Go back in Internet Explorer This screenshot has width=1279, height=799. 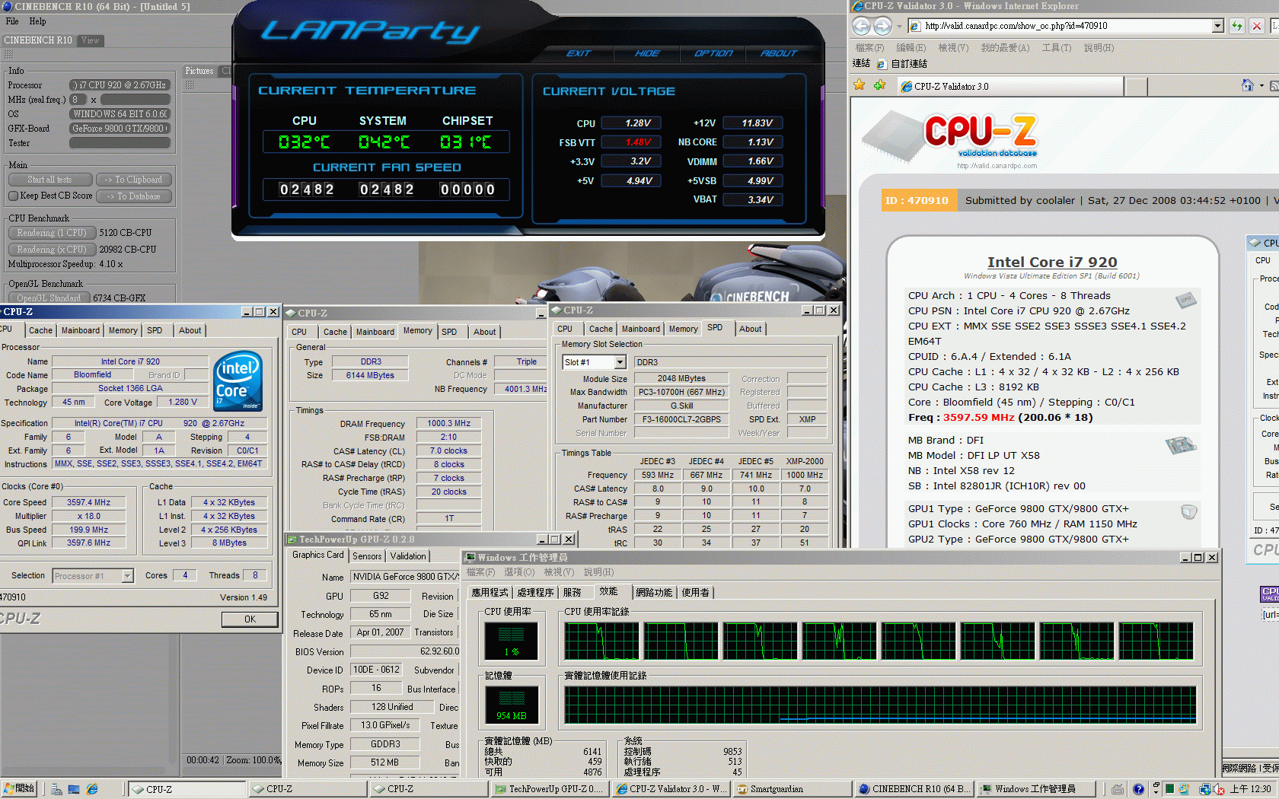(861, 26)
